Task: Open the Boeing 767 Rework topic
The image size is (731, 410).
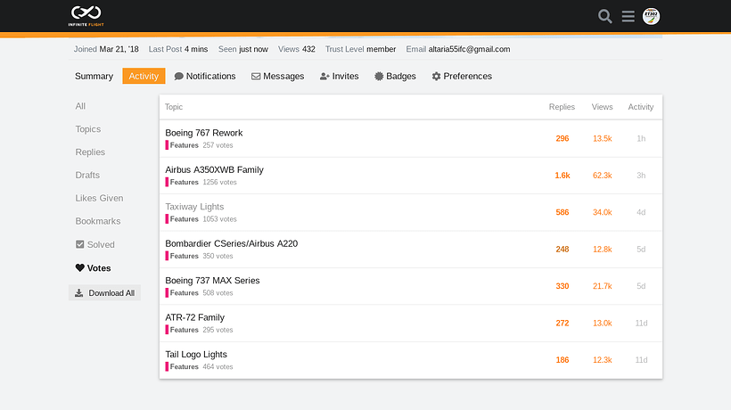Action: coord(204,133)
